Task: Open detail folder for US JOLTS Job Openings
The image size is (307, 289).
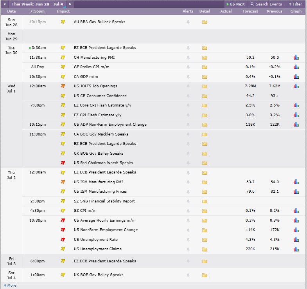Action: tap(205, 86)
